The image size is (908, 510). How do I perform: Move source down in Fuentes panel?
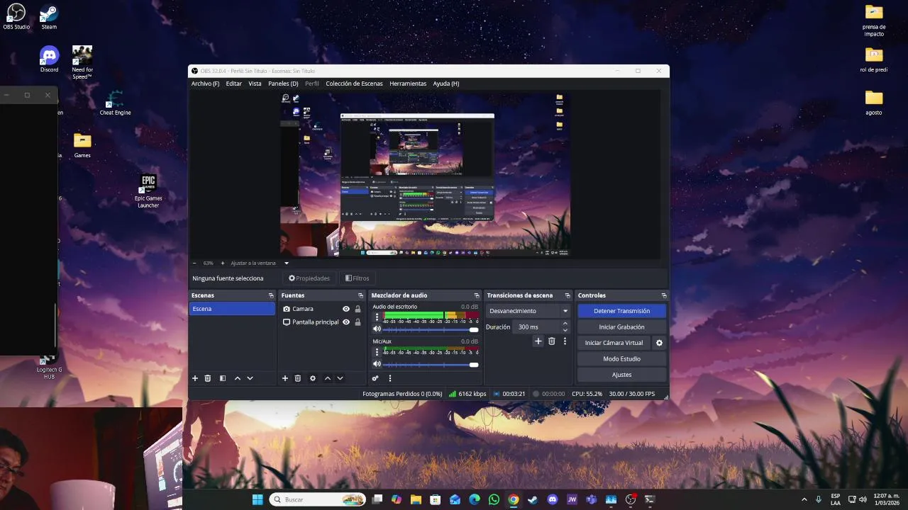(340, 378)
